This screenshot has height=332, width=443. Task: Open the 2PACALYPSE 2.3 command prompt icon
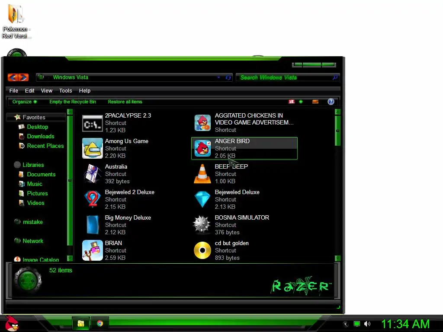pyautogui.click(x=93, y=123)
